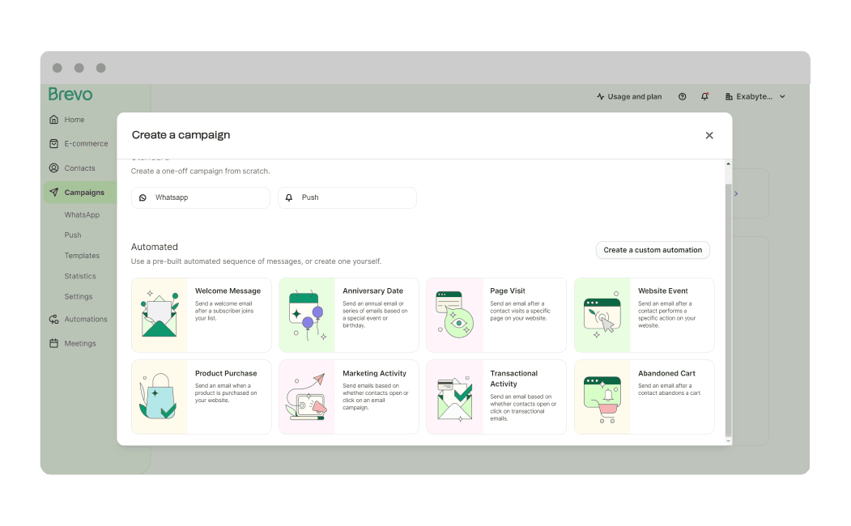Viewport: 851px width, 526px height.
Task: Click the modal's vertical scrollbar
Action: [727, 308]
